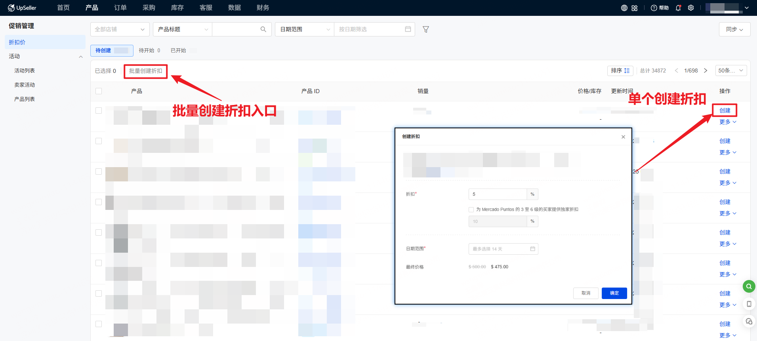Click the 日期范围 date picker field in dialog

pos(503,249)
